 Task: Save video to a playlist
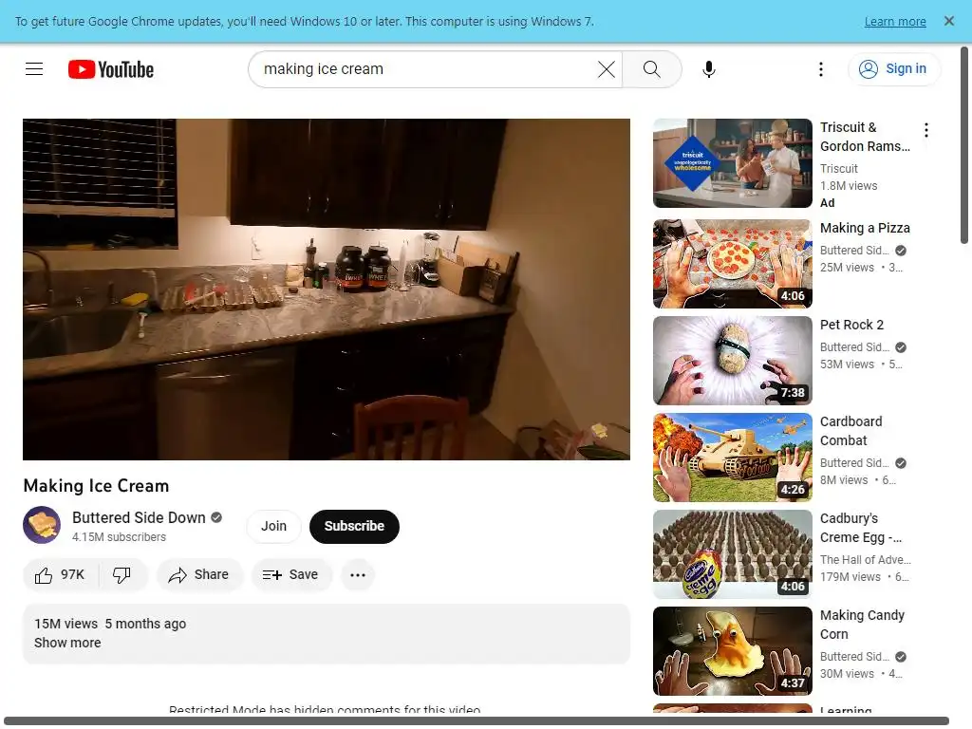point(290,574)
